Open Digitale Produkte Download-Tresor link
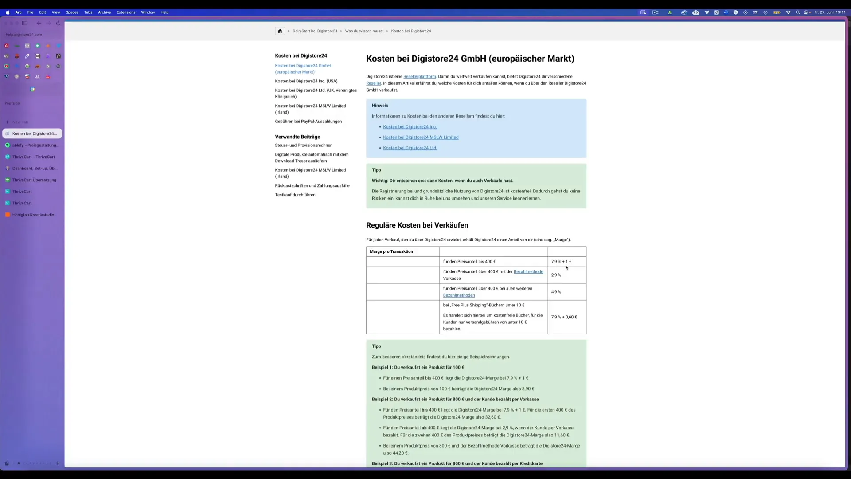Viewport: 851px width, 479px height. [x=312, y=158]
